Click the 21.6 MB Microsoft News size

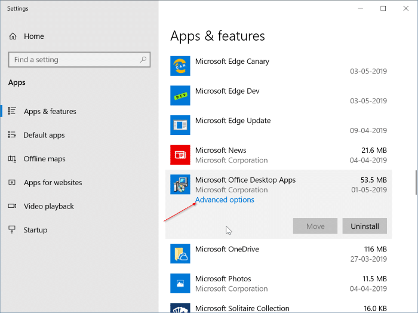[x=374, y=151]
